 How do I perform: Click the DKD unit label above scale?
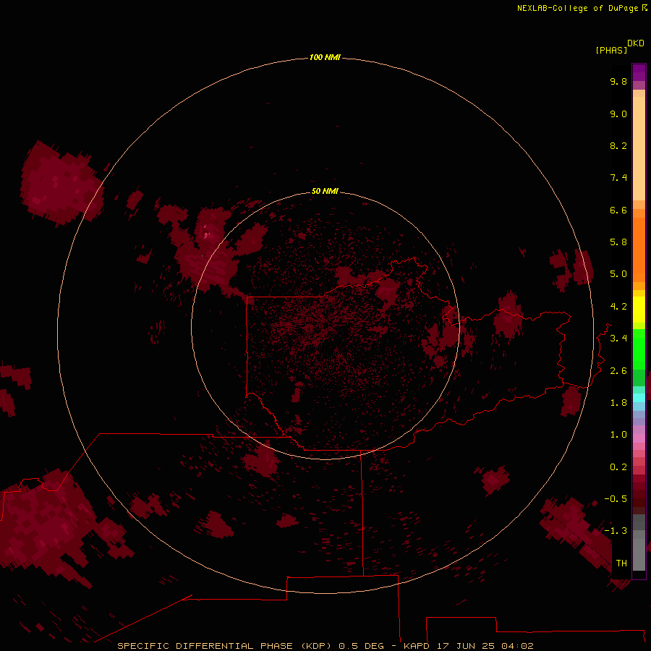pos(636,43)
